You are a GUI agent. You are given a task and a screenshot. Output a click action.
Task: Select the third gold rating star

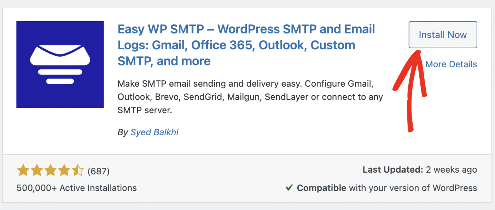pyautogui.click(x=50, y=171)
